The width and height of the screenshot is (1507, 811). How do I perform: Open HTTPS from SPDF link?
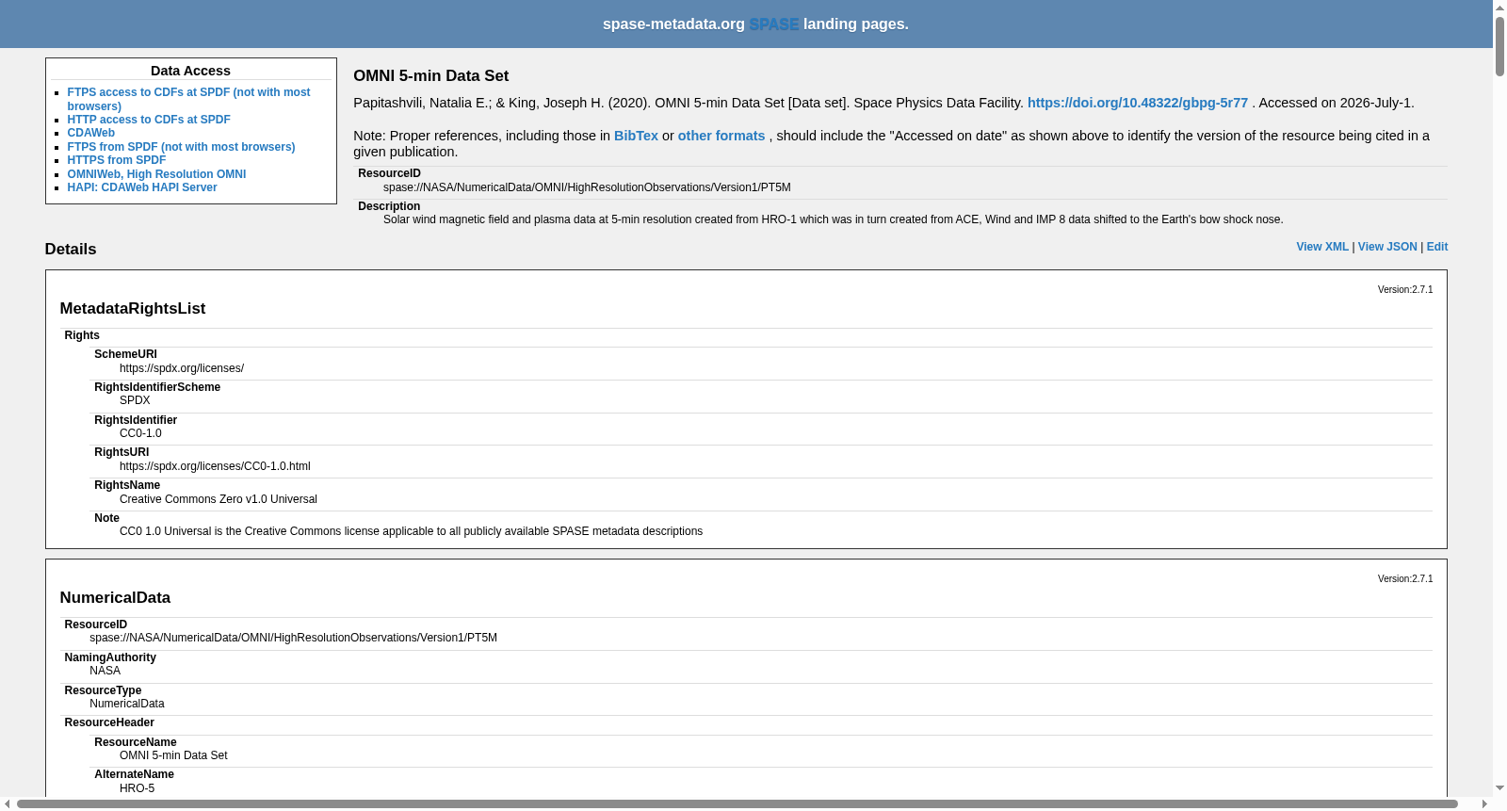(x=117, y=160)
